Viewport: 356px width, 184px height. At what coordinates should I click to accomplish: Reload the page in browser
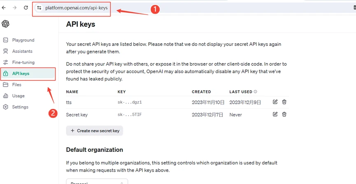pos(26,7)
